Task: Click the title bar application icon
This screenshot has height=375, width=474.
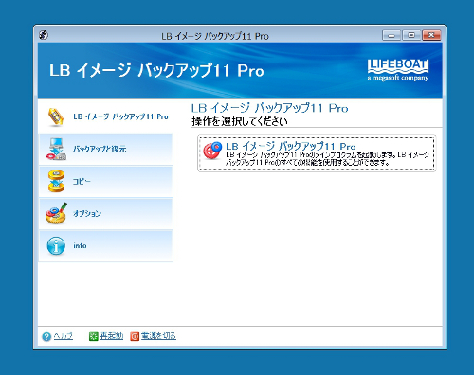Action: click(44, 35)
